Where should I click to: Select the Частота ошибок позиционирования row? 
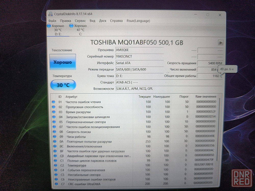[x=134, y=127]
